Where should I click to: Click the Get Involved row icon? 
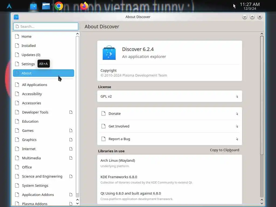(x=103, y=126)
